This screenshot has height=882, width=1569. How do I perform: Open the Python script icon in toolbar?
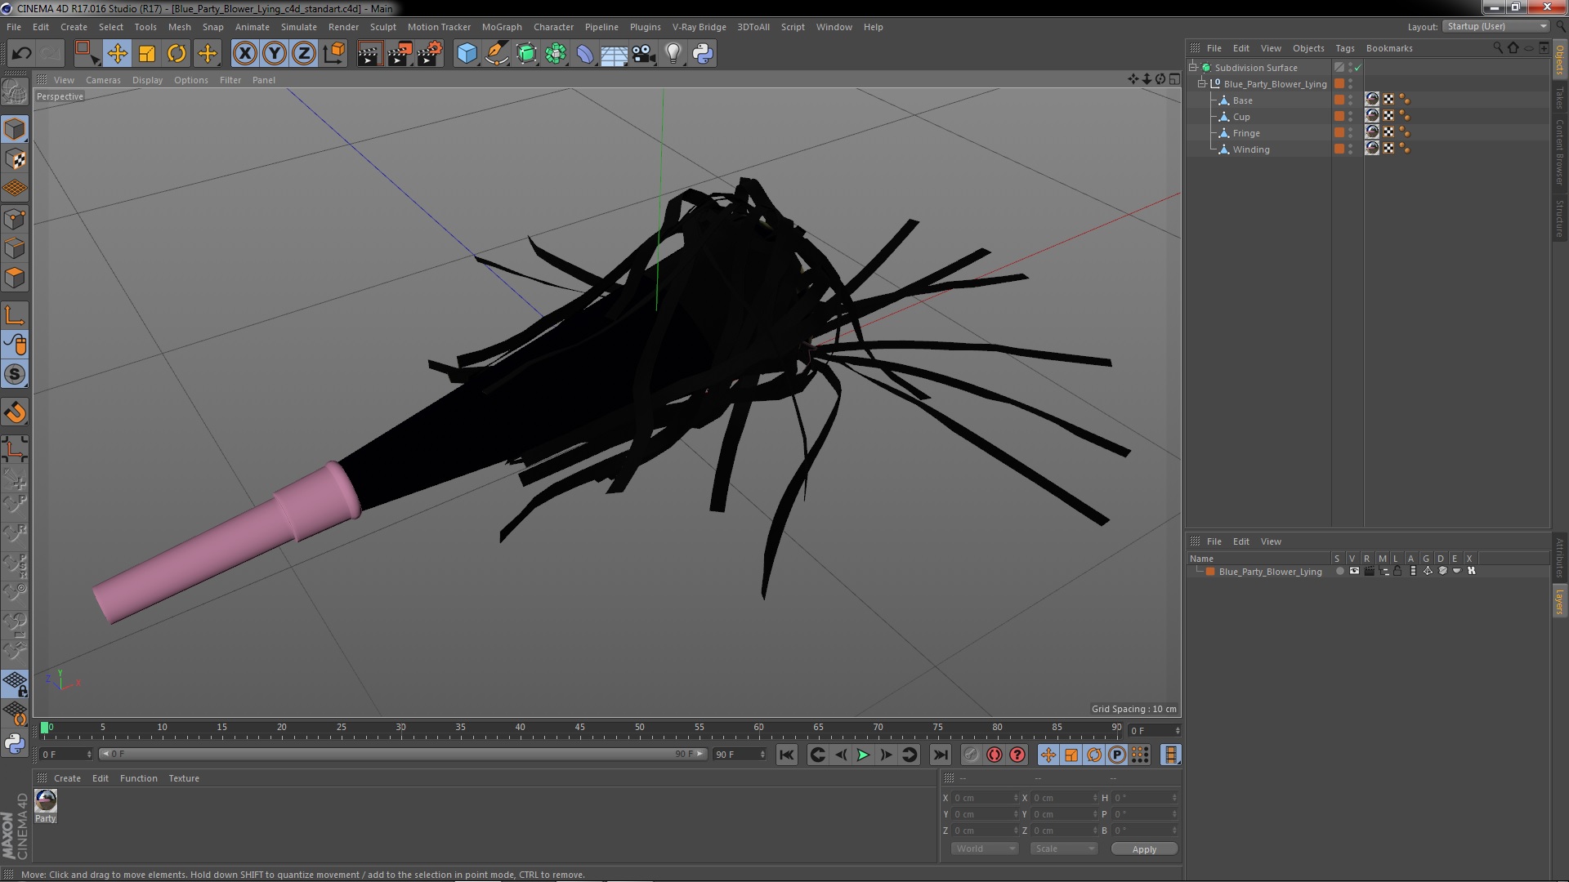[703, 54]
